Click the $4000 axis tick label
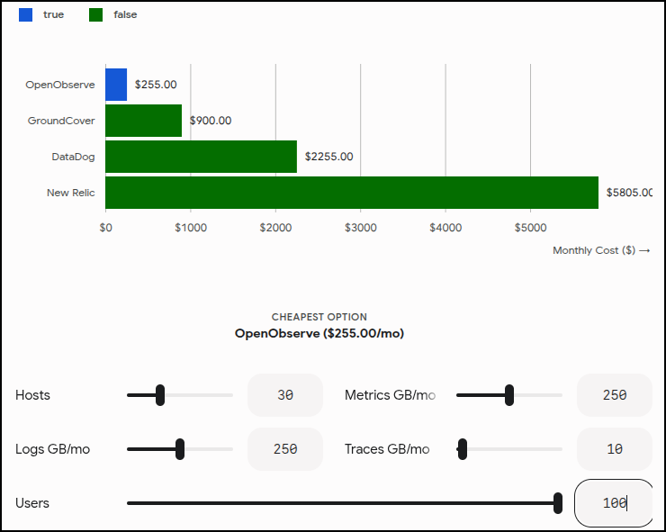This screenshot has width=666, height=532. tap(445, 228)
